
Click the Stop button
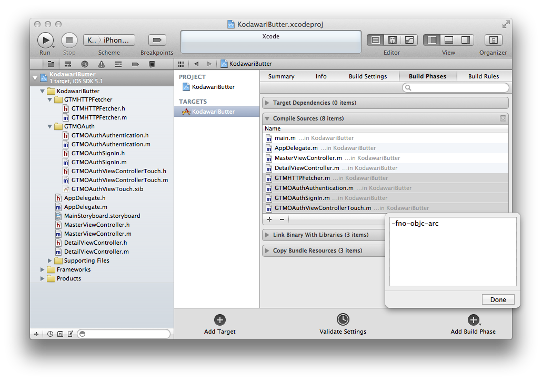(x=69, y=40)
